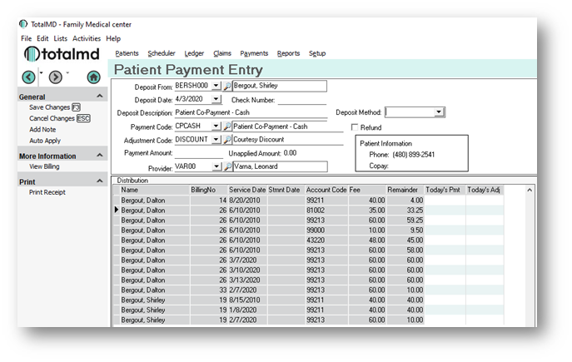572x362 pixels.
Task: Click the forward navigation arrow icon
Action: pyautogui.click(x=56, y=77)
